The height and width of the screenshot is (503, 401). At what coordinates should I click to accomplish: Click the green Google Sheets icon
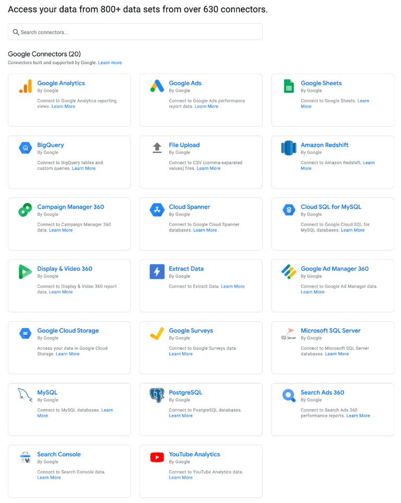(x=289, y=86)
